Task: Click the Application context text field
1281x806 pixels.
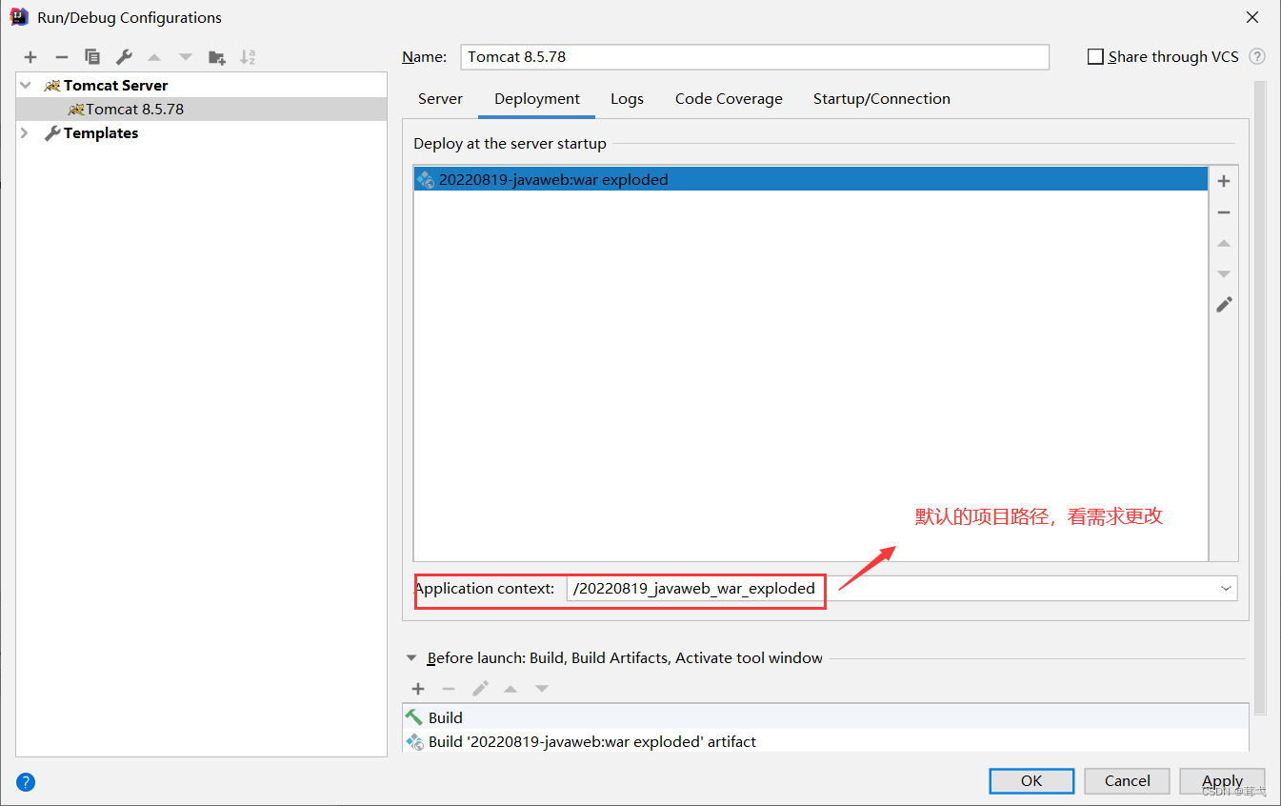Action: point(901,589)
